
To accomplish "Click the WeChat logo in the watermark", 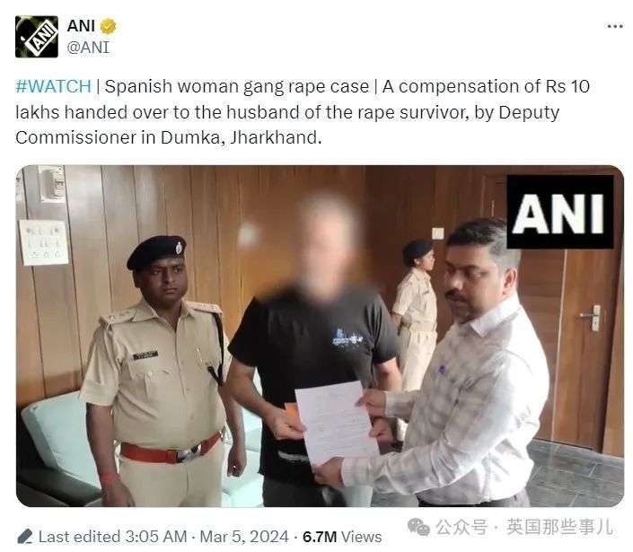I will click(x=418, y=527).
